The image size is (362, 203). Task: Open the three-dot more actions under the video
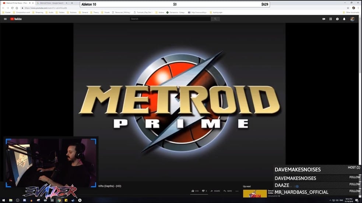point(237,191)
